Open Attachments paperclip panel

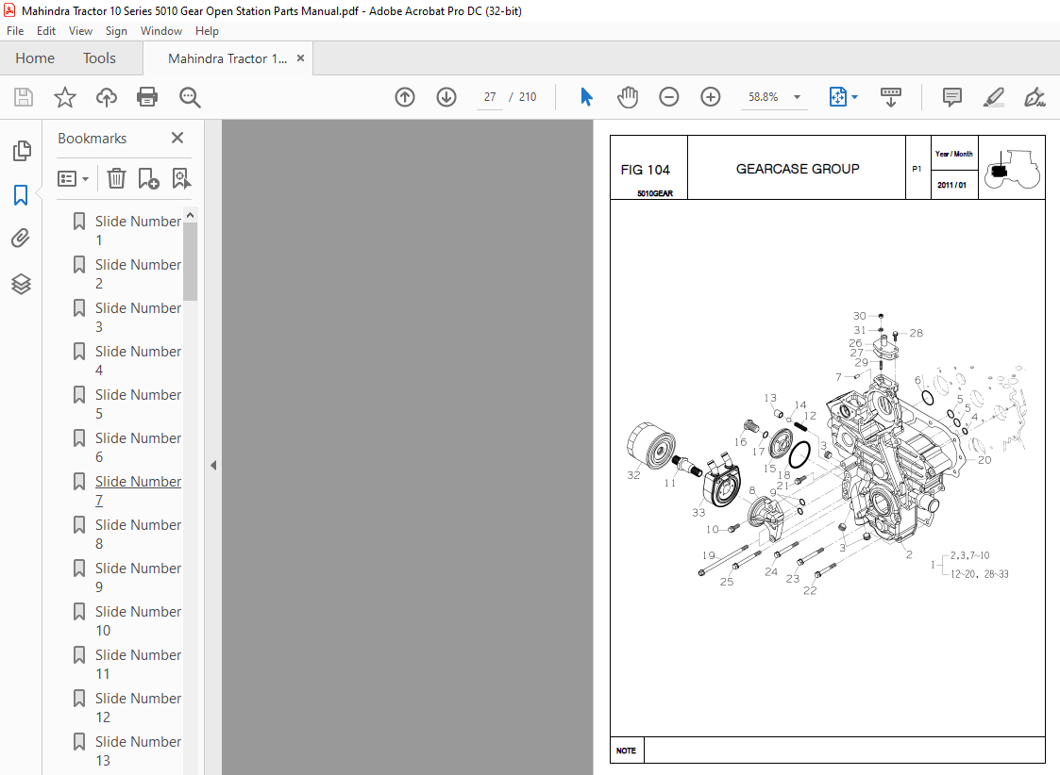point(21,239)
